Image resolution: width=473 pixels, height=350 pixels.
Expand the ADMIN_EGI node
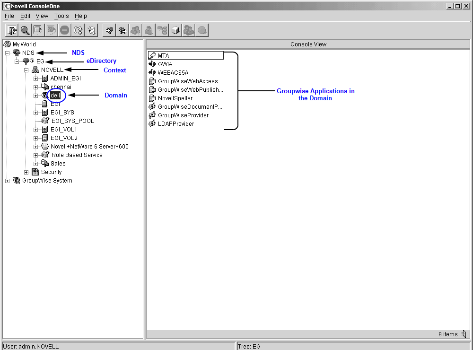(35, 79)
